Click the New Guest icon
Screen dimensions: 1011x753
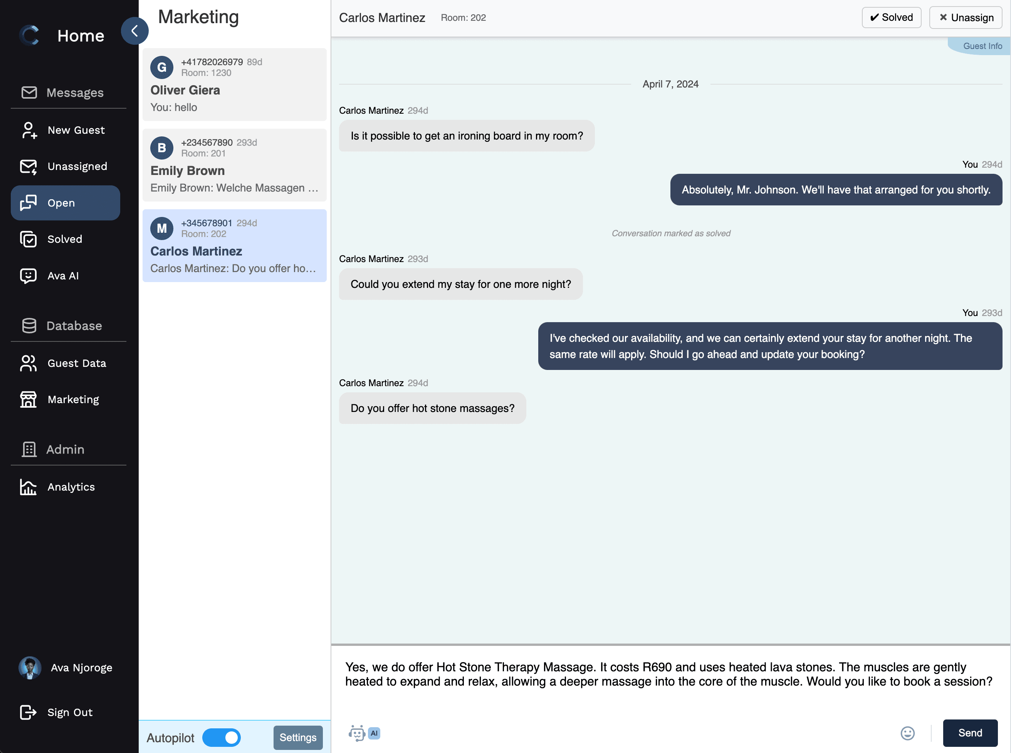point(29,130)
